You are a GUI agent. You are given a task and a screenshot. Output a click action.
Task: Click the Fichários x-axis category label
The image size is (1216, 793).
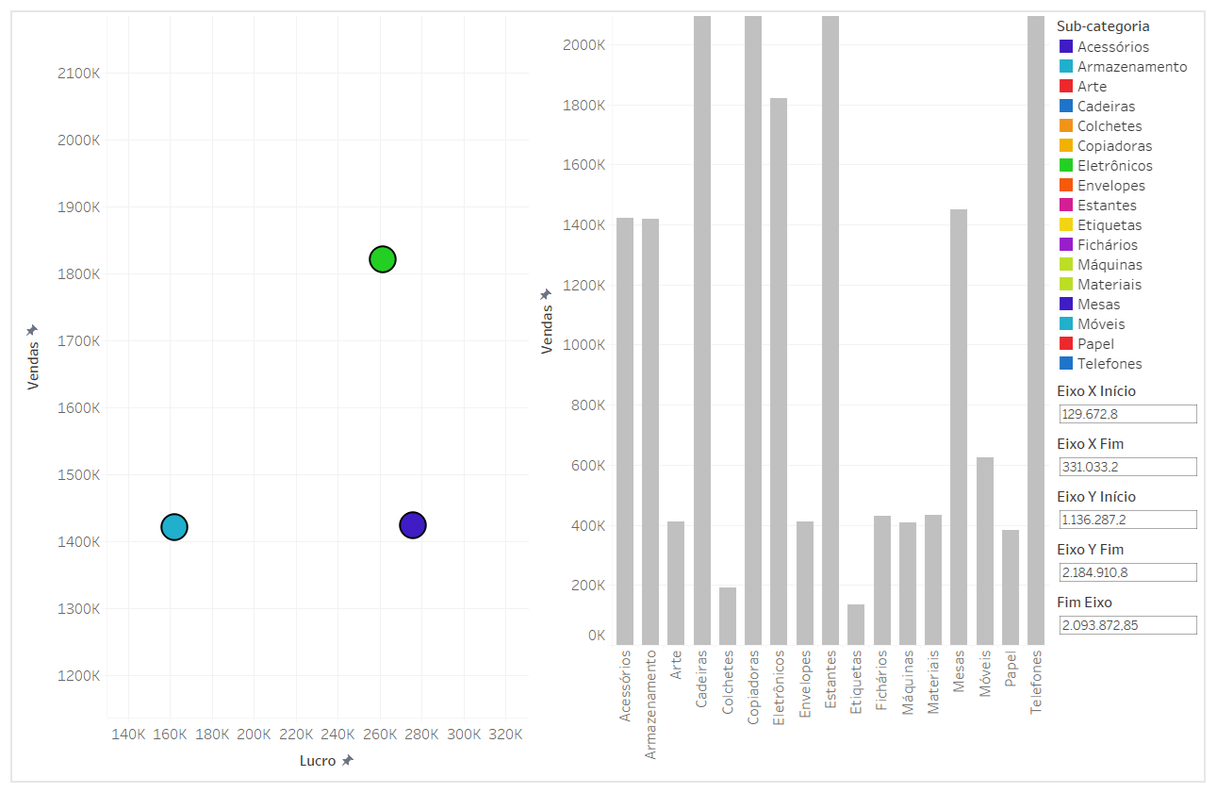pyautogui.click(x=882, y=681)
